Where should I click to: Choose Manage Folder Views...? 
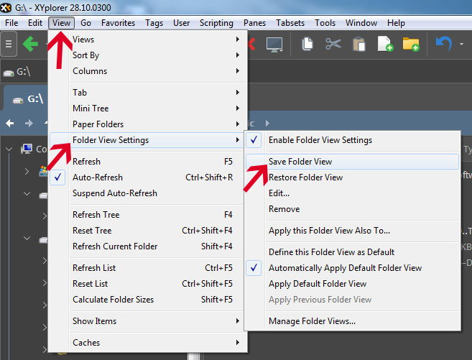(x=312, y=321)
